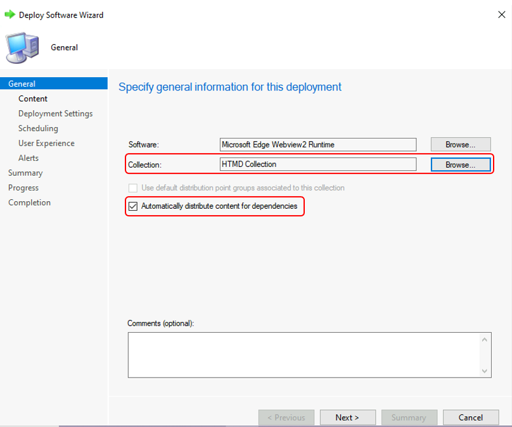Select the Completion step in sidebar

(29, 202)
